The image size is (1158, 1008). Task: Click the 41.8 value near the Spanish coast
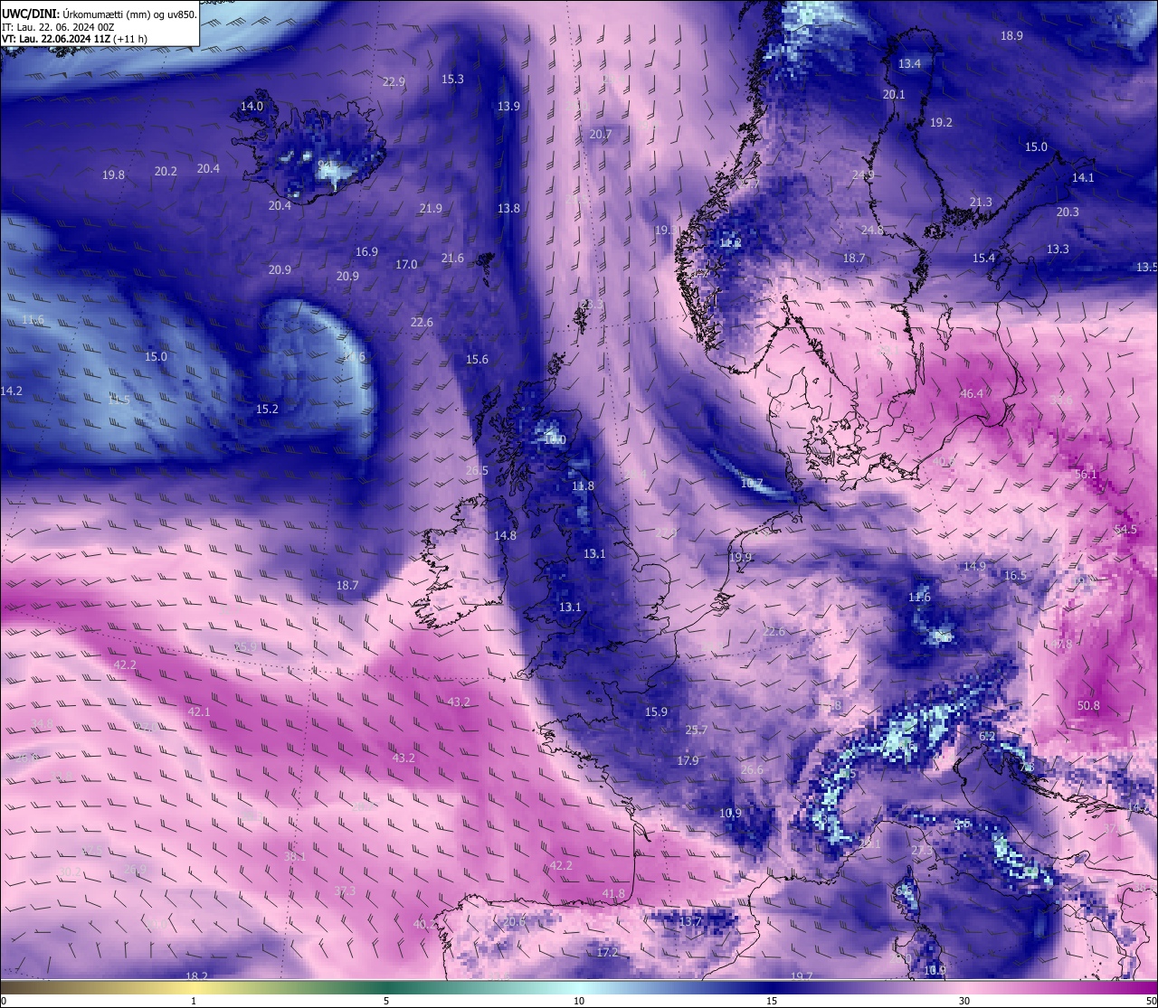(x=613, y=894)
